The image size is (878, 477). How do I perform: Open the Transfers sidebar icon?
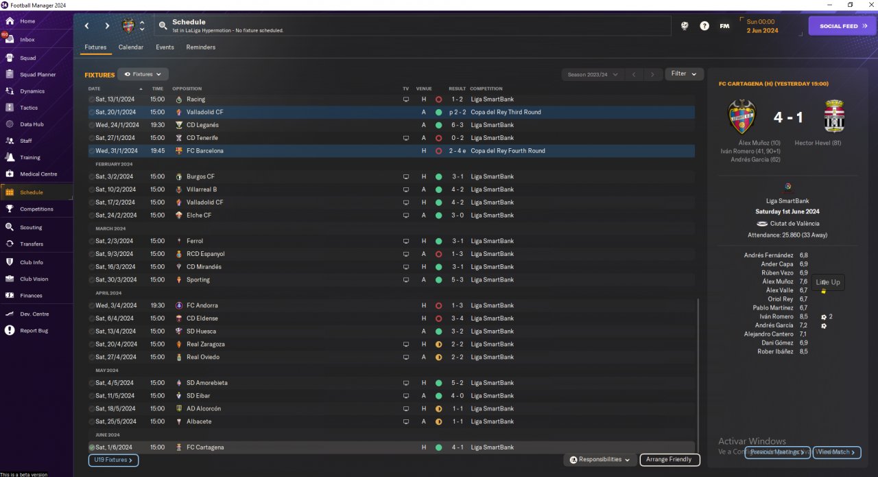point(10,244)
